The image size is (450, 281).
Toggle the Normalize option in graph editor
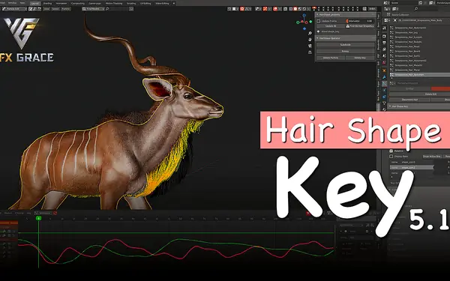click(x=43, y=213)
